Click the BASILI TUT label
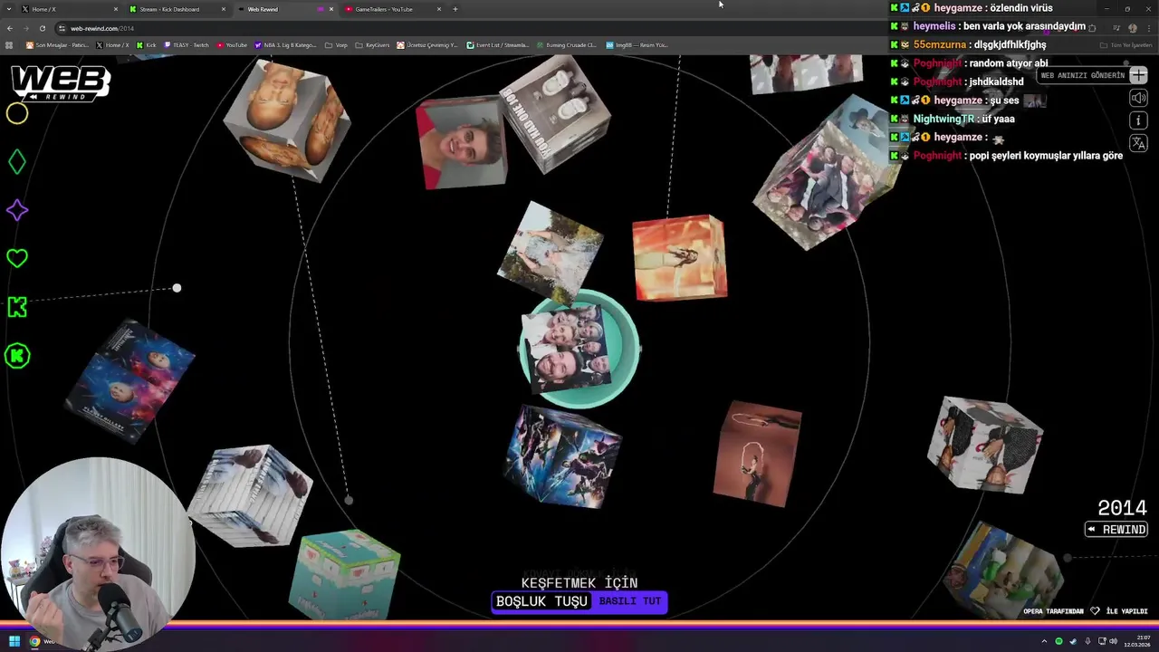This screenshot has width=1159, height=652. click(629, 601)
